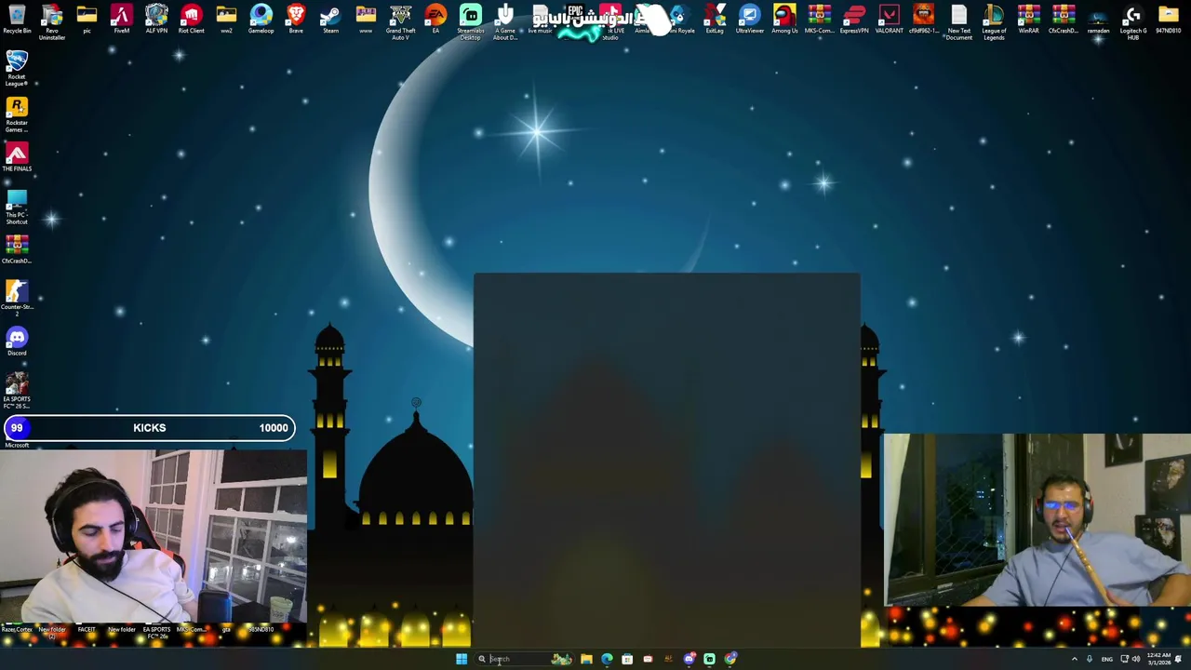Image resolution: width=1191 pixels, height=670 pixels.
Task: Launch Streamlabs Desktop shortcut
Action: pyautogui.click(x=470, y=22)
